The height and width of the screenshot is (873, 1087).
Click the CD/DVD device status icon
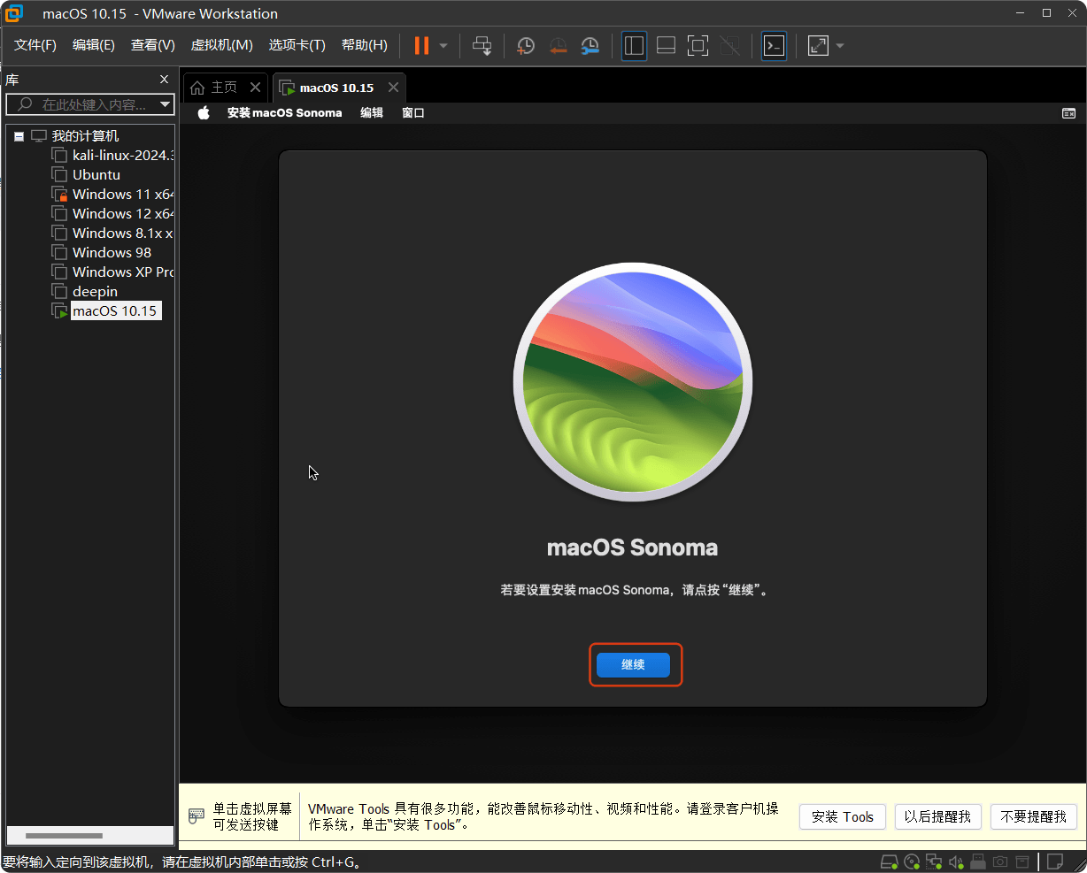[912, 861]
